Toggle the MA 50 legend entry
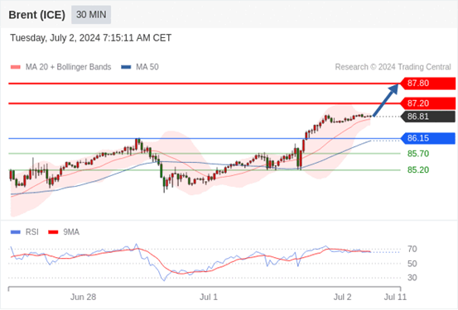This screenshot has height=310, width=458. 140,67
